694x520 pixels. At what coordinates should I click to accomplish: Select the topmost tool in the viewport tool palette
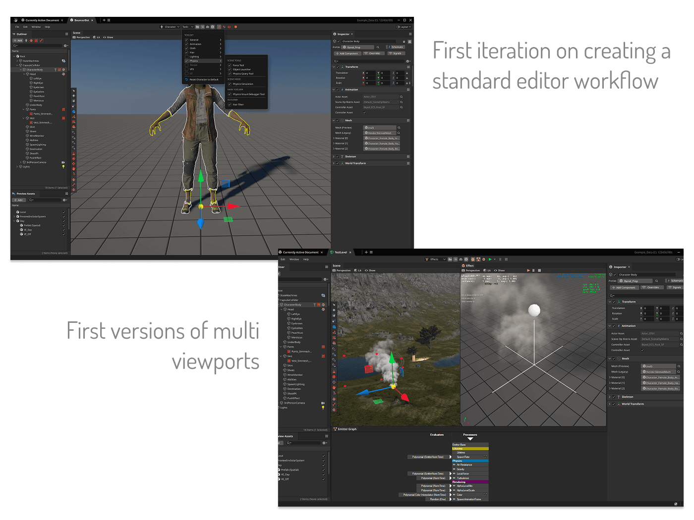(x=73, y=91)
